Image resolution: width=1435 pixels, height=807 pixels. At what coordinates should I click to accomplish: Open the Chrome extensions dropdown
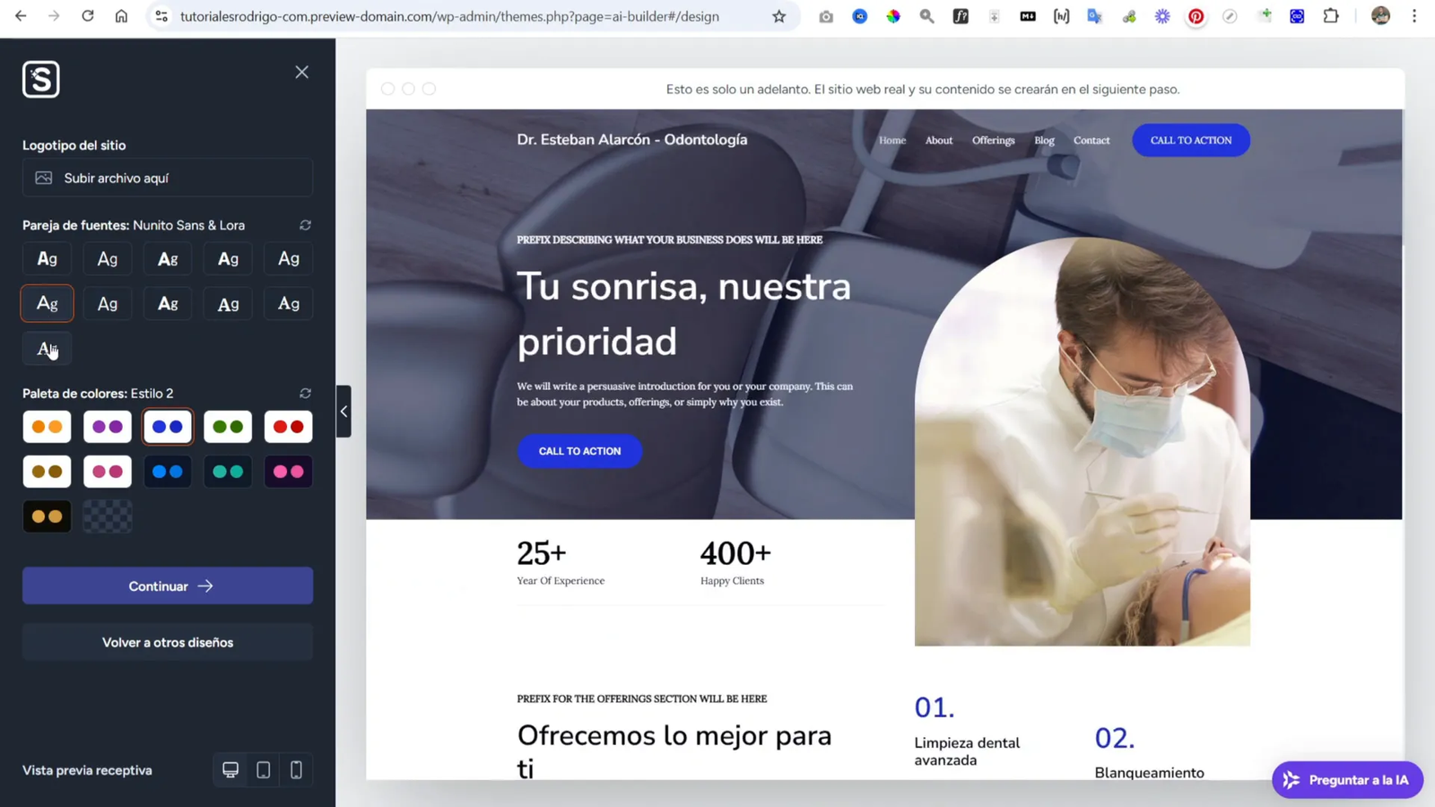tap(1332, 16)
